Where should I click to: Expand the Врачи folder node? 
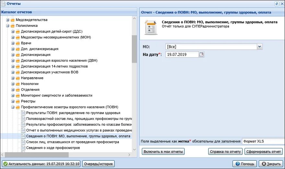pyautogui.click(x=13, y=43)
